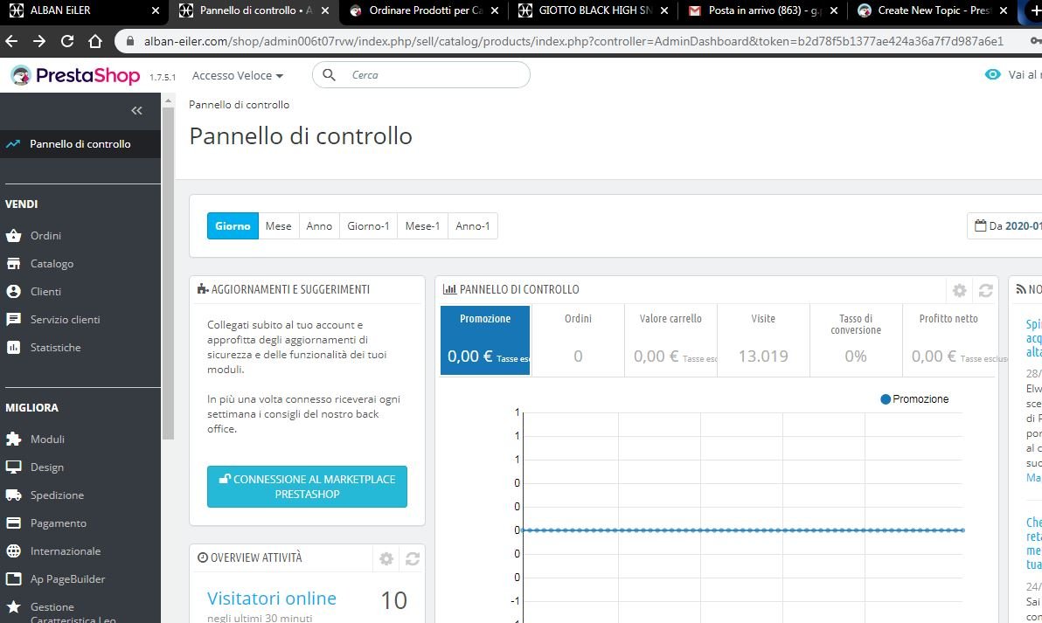1042x623 pixels.
Task: Click browser home button
Action: (95, 41)
